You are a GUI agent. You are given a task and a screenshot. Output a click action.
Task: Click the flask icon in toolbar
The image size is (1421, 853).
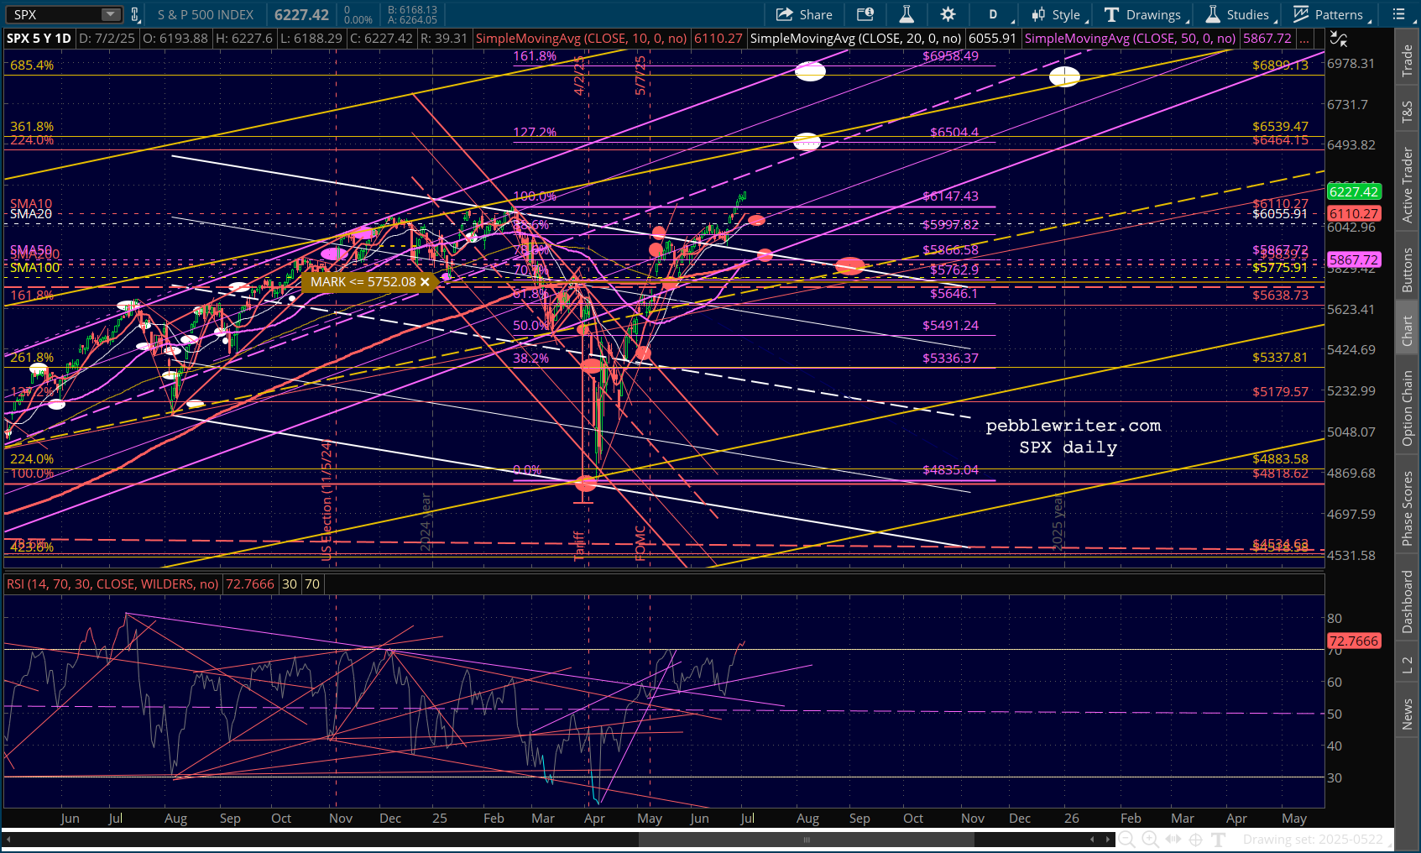pyautogui.click(x=906, y=14)
